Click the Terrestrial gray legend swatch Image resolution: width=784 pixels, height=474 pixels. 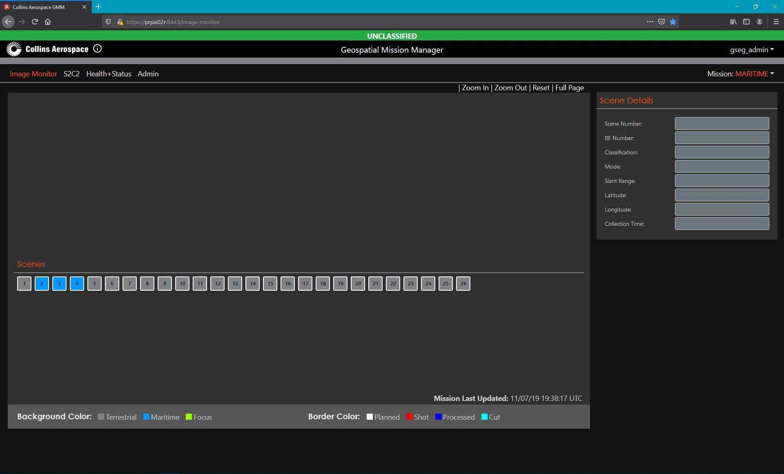pos(101,417)
